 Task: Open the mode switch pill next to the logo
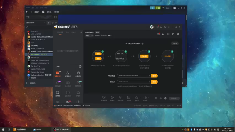click(75, 27)
